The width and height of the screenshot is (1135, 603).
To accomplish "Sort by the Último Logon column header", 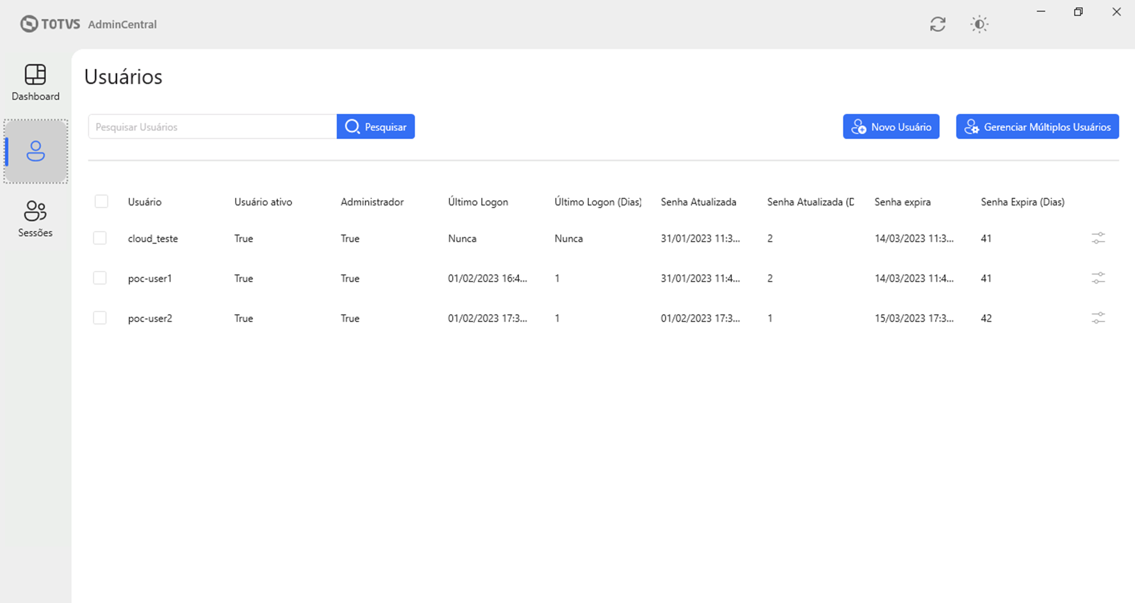I will 478,202.
